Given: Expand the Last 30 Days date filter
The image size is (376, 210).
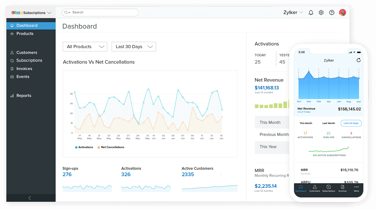Looking at the screenshot, I should (134, 46).
